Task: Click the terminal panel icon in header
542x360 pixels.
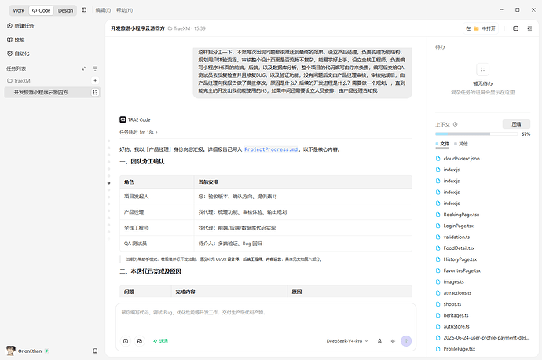Action: tap(515, 28)
